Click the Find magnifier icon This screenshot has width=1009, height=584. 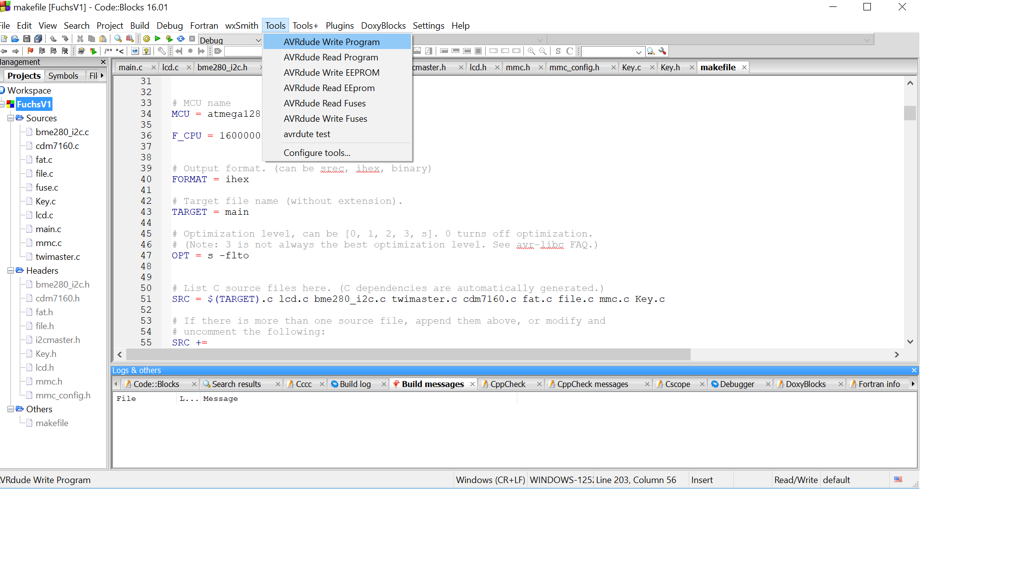tap(118, 39)
